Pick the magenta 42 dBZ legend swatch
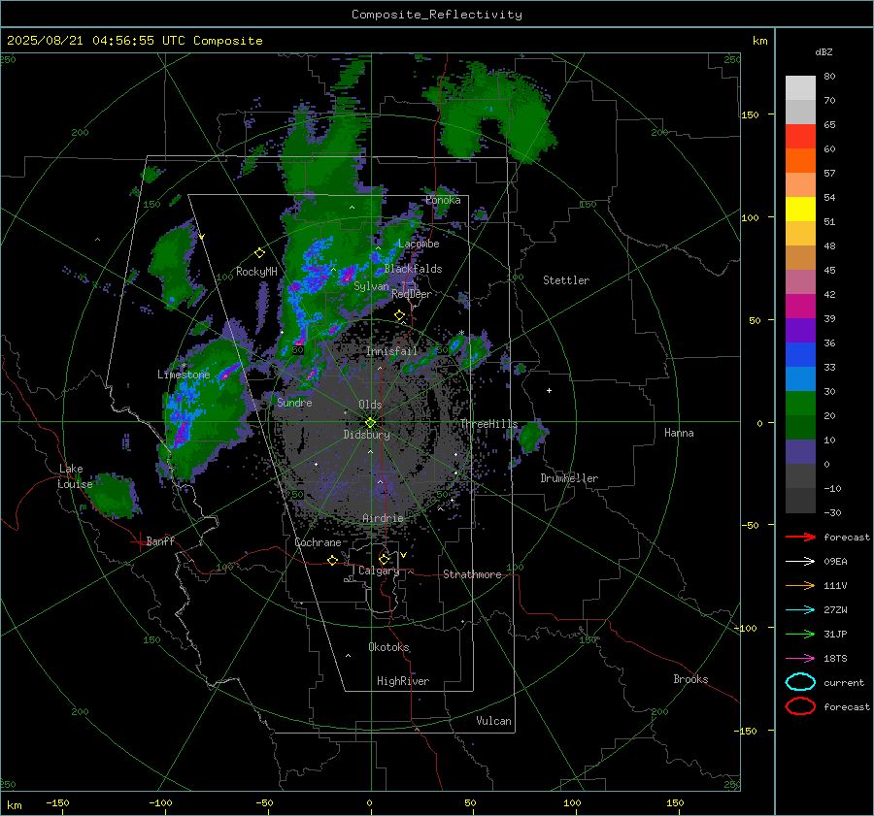The width and height of the screenshot is (874, 816). 800,306
